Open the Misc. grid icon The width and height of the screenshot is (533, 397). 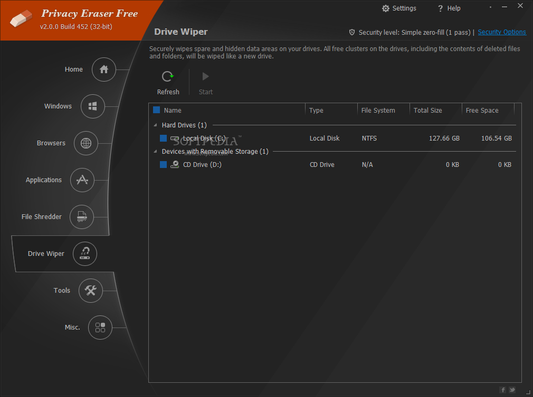pyautogui.click(x=100, y=327)
